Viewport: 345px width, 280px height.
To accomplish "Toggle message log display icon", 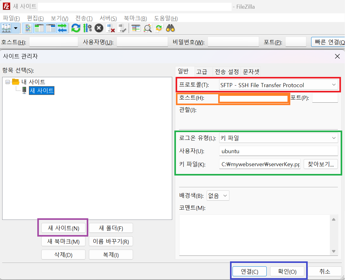I will (28, 28).
